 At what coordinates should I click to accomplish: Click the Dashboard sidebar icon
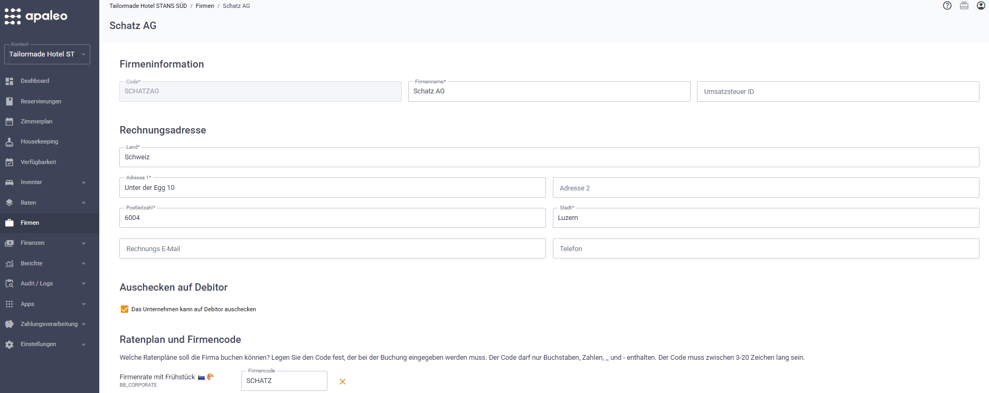[10, 81]
